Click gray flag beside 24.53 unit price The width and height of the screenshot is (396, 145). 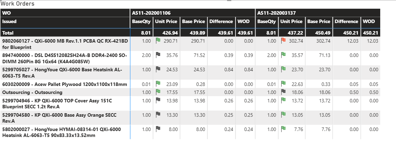point(158,69)
